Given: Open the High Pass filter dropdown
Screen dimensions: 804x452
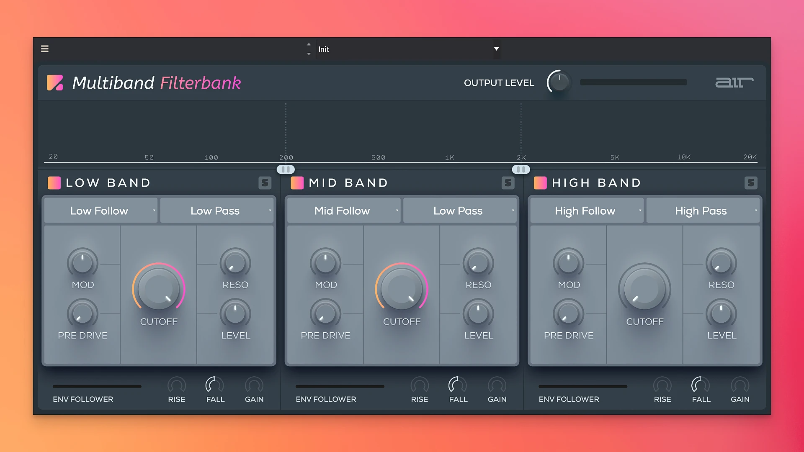Looking at the screenshot, I should 703,211.
